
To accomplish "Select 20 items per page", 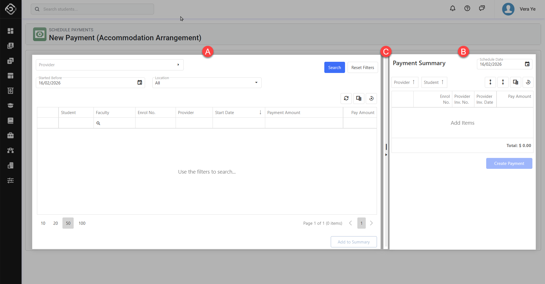I will tap(55, 223).
